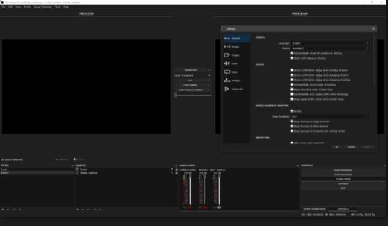Add quick transition plus icon

click(x=209, y=75)
